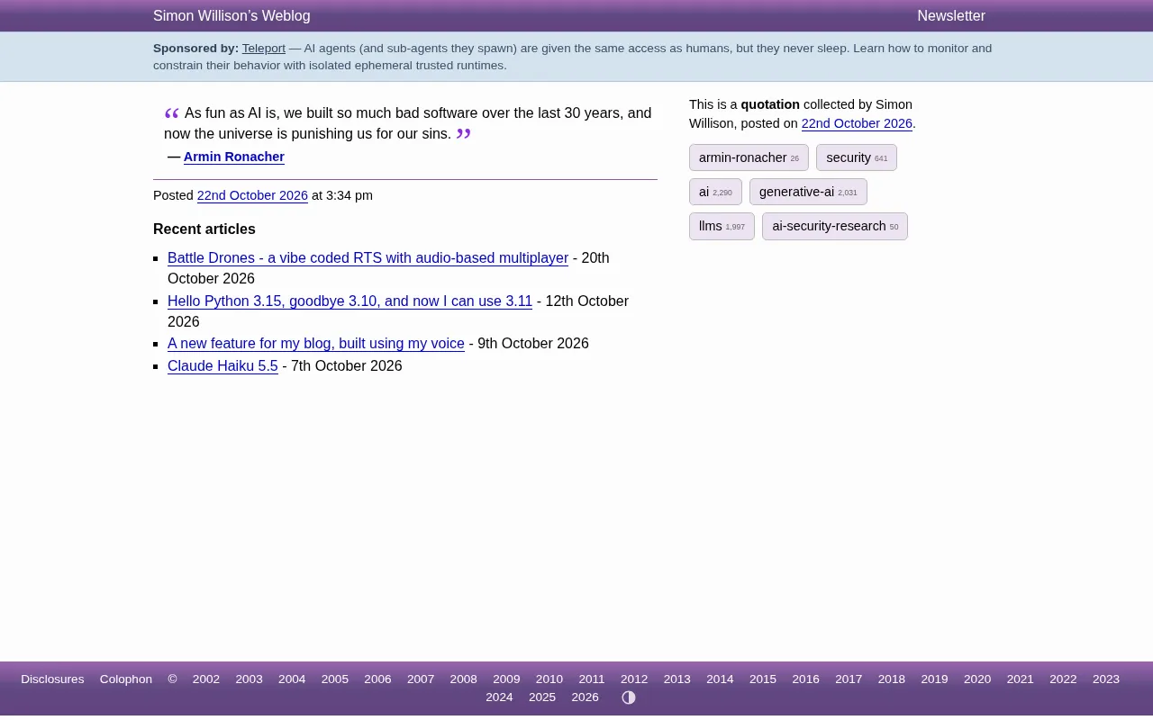Screen dimensions: 1153x720
Task: Open the sidebar 22nd October 2026 link
Action: click(x=857, y=123)
